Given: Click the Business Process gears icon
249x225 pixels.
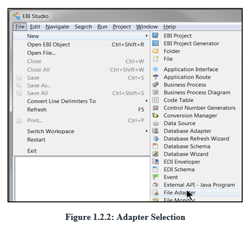Looking at the screenshot, I should click(x=156, y=85).
